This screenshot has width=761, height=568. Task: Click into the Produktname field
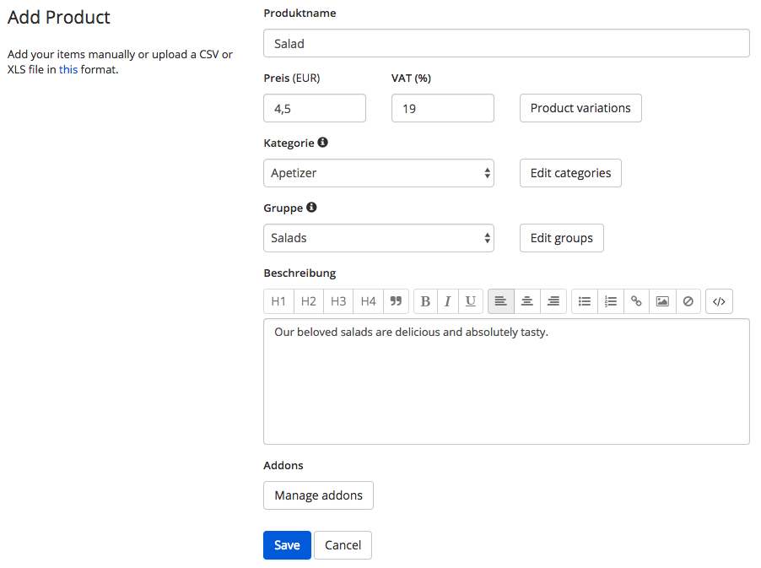(x=506, y=43)
